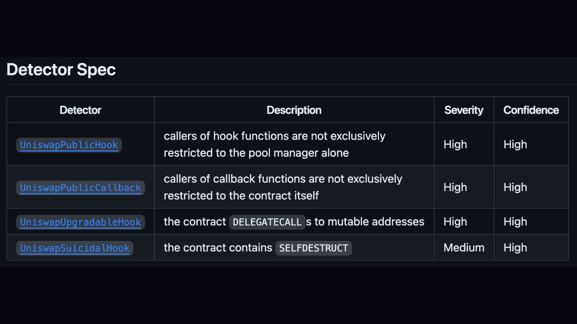This screenshot has height=324, width=577.
Task: Click the Detector Spec heading
Action: [61, 70]
